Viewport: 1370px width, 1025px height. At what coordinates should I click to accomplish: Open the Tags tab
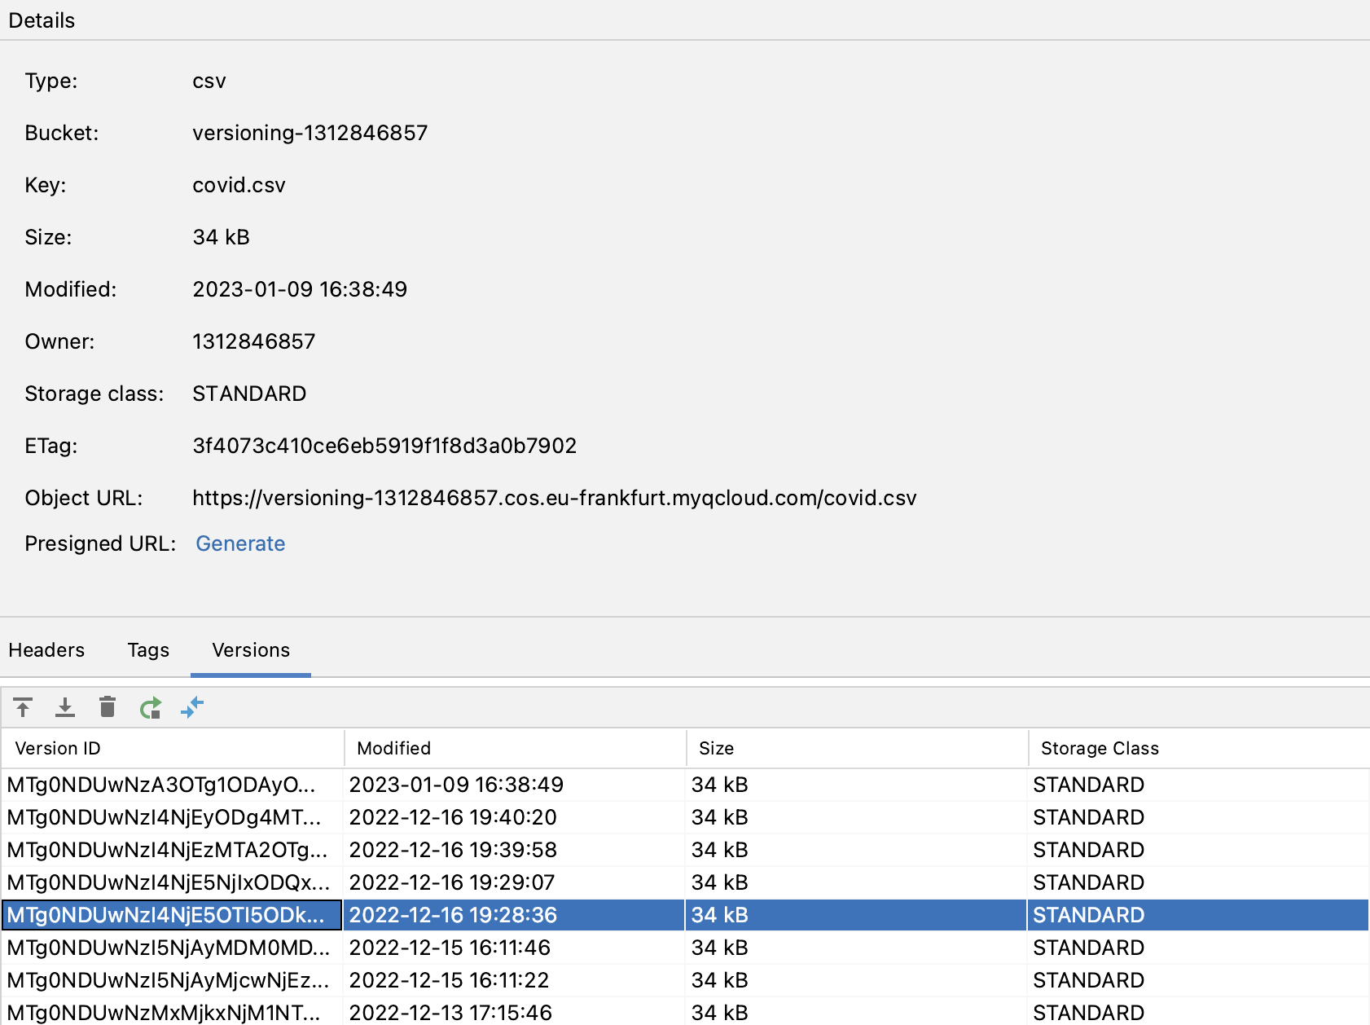click(147, 649)
